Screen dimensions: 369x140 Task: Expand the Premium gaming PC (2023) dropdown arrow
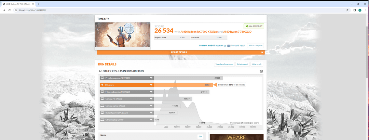coord(151,78)
